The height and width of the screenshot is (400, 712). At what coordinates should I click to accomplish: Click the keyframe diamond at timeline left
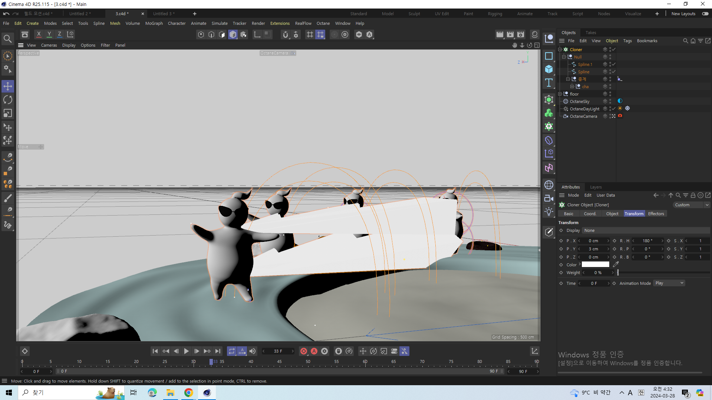(x=25, y=351)
